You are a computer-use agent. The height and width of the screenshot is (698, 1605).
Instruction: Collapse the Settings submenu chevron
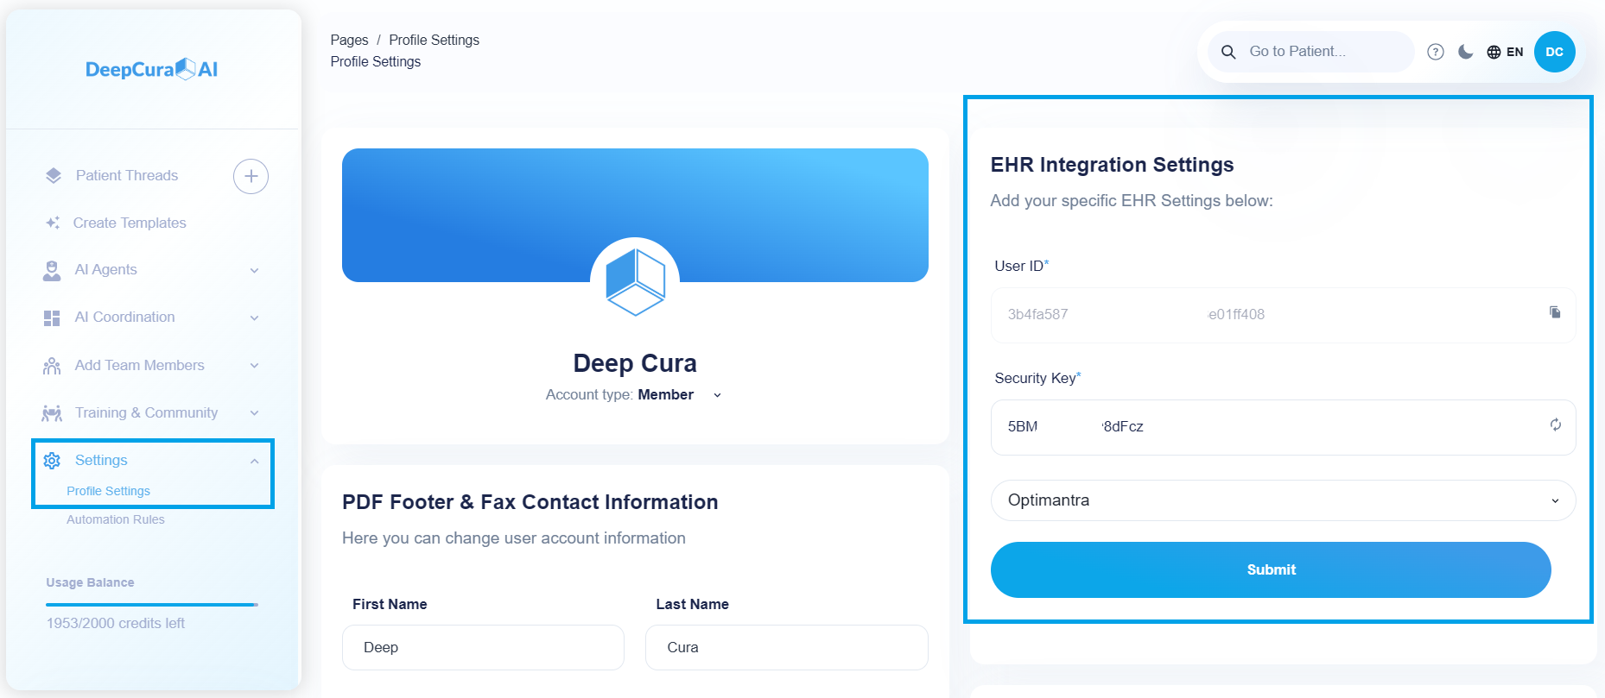[x=255, y=461]
